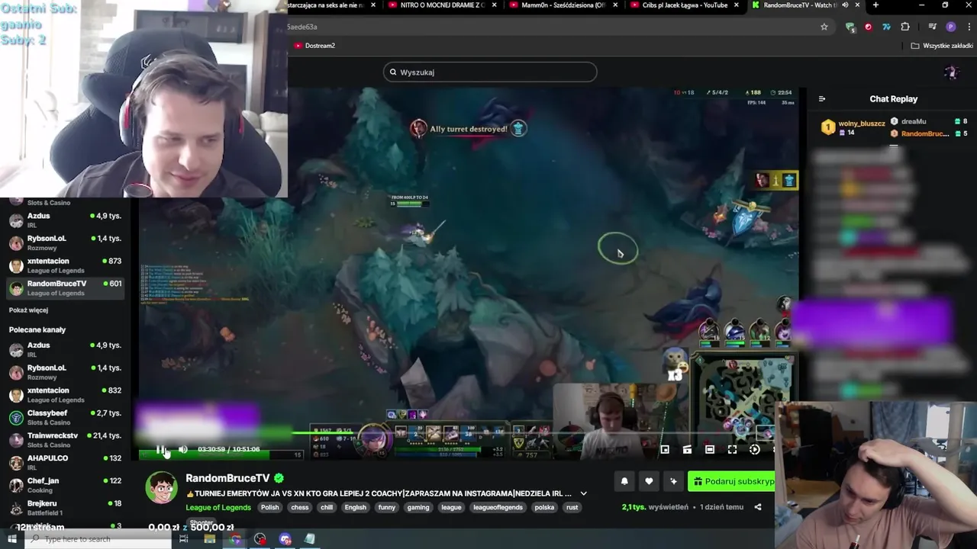Open Trainwreckstv channel in sidebar
The height and width of the screenshot is (549, 977).
click(64, 439)
